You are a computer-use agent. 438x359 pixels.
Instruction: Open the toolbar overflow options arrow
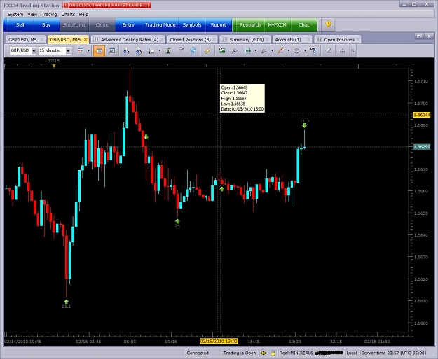pos(353,51)
